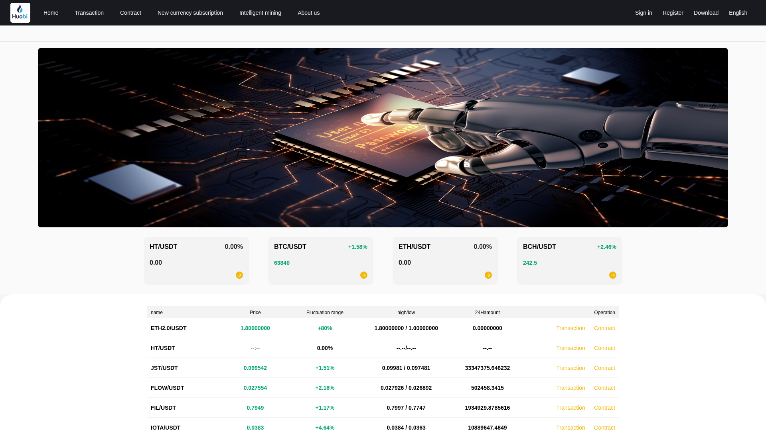Click BCH/USDT price 242.5
Screen dimensions: 766x430
pos(530,263)
